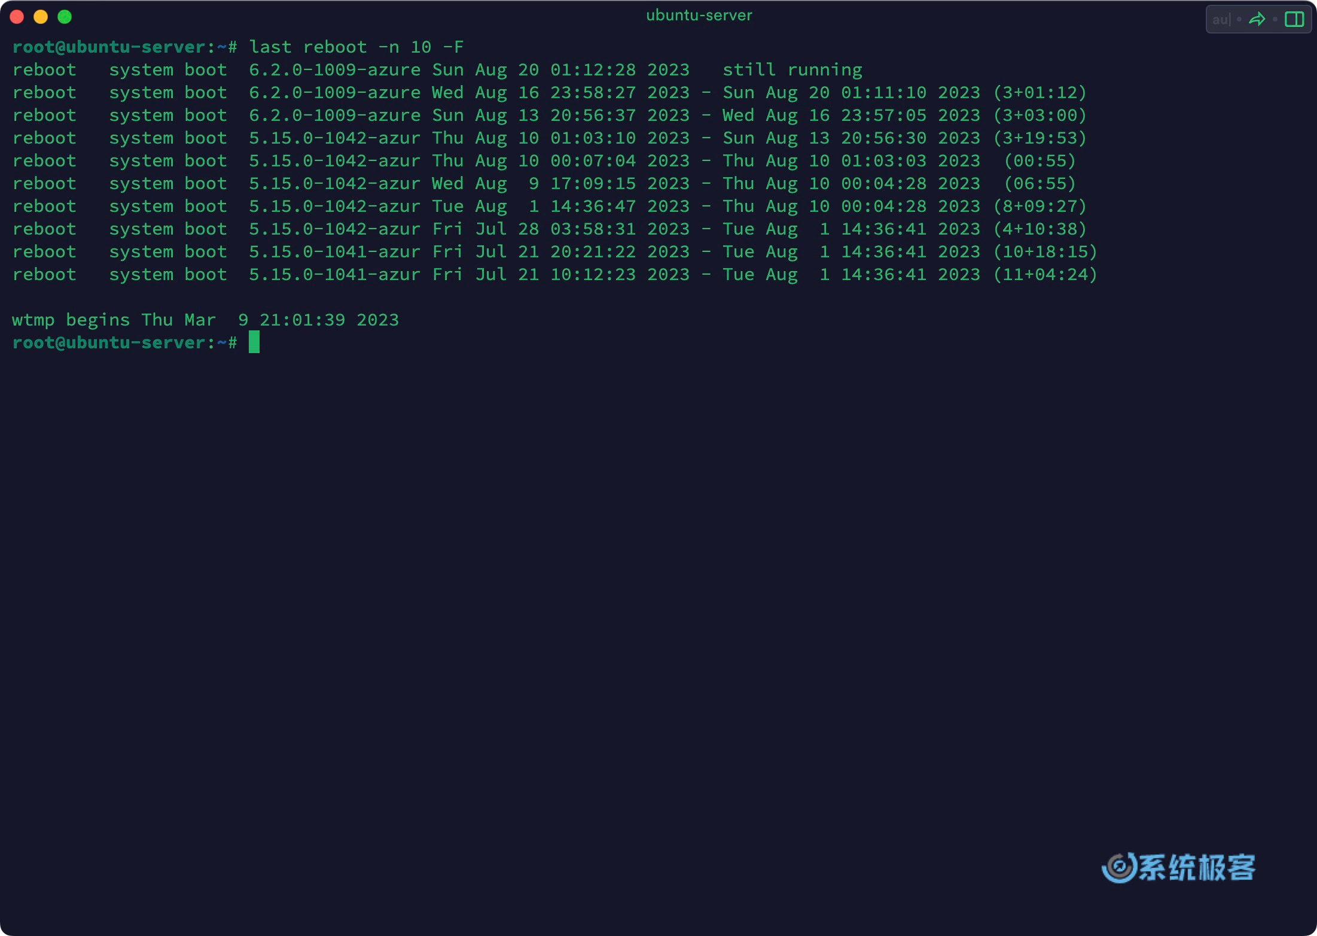
Task: Click the ubuntu-server window title
Action: coord(699,15)
